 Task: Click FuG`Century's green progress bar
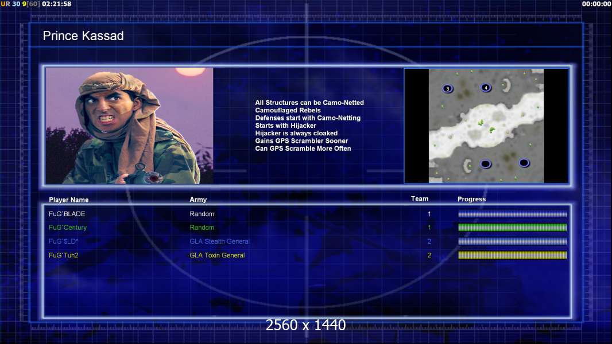tap(512, 228)
